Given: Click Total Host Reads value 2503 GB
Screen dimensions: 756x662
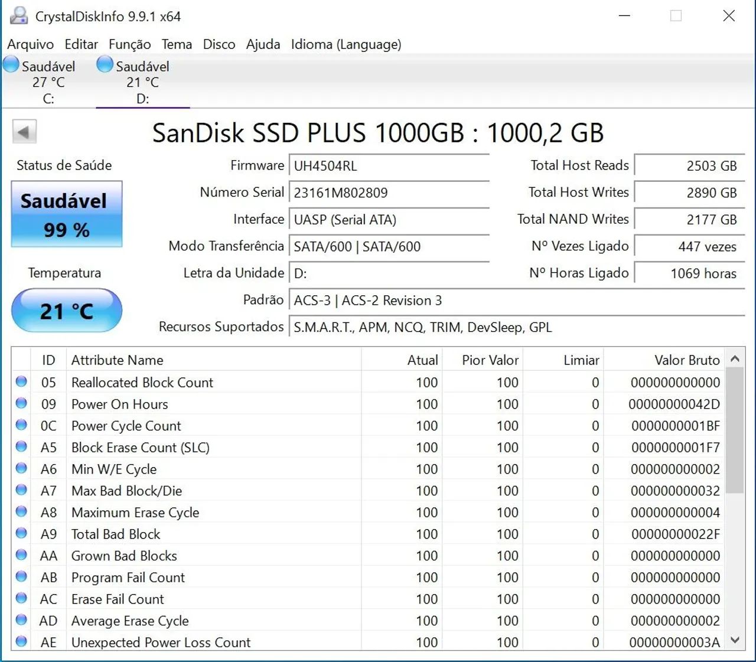Looking at the screenshot, I should tap(689, 166).
